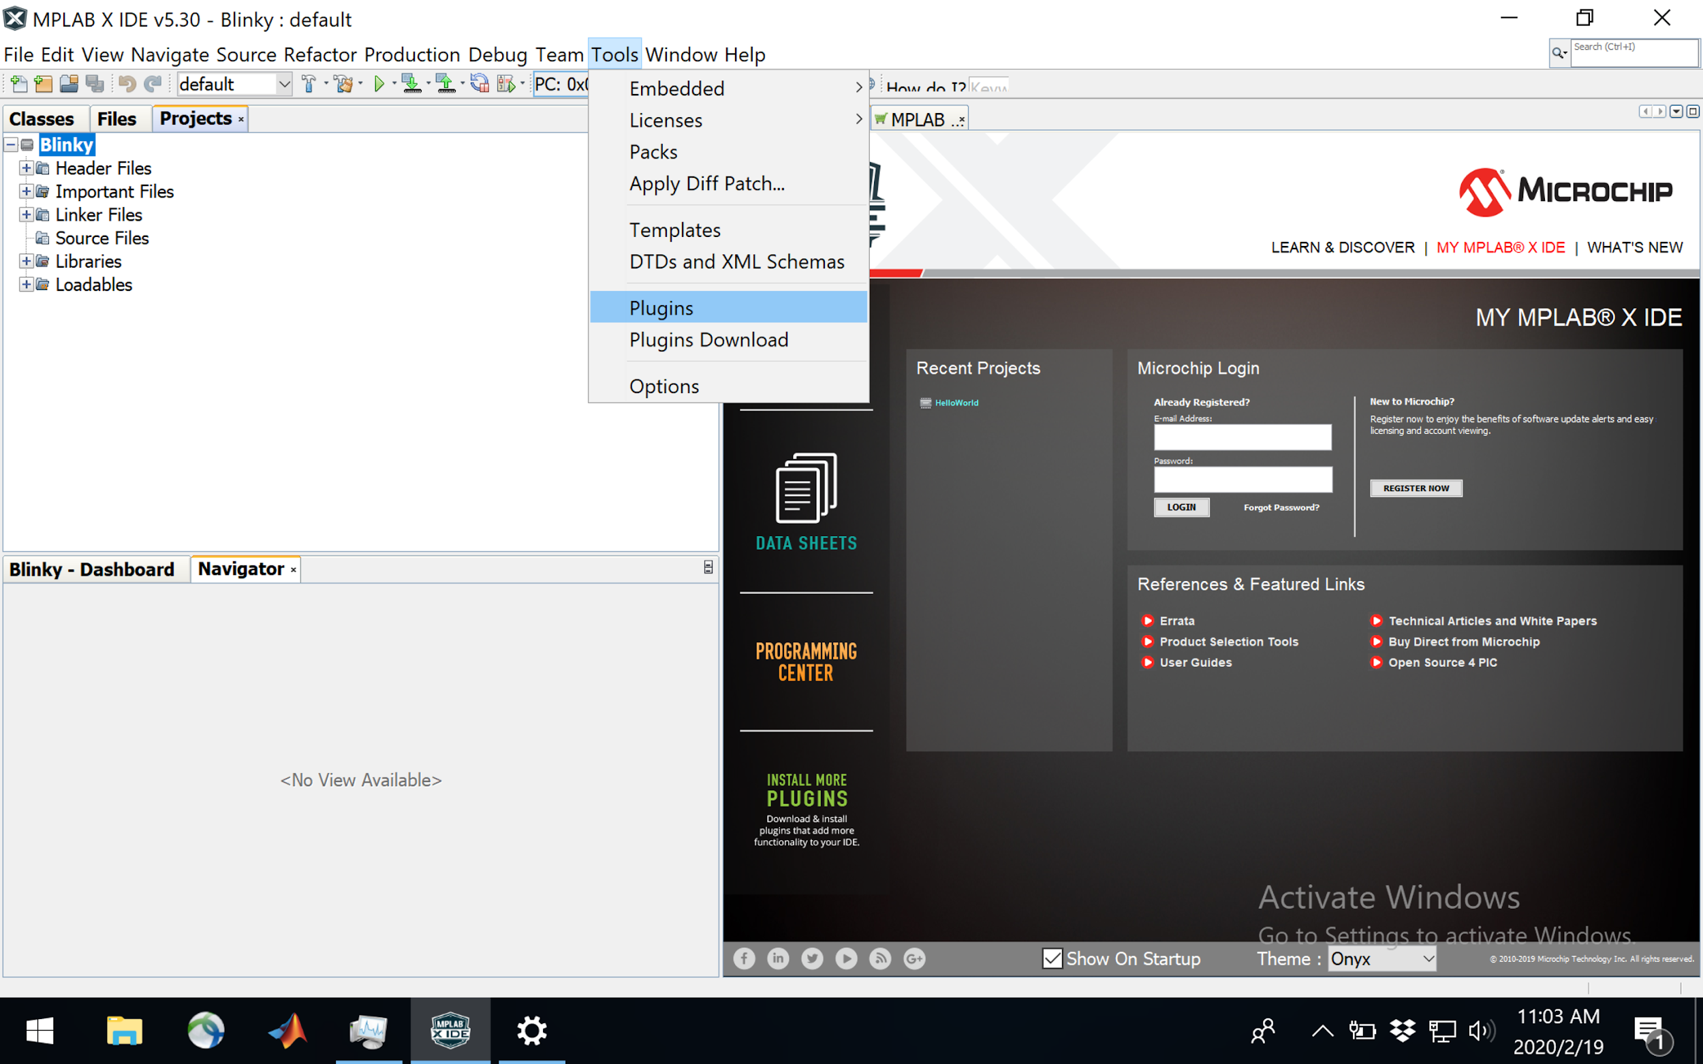
Task: Open the WHAT'S NEW page link
Action: tap(1635, 248)
